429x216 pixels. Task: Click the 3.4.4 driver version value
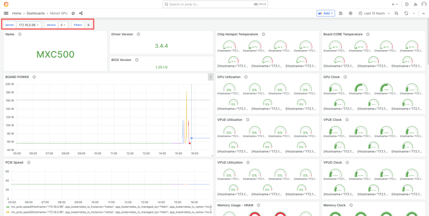162,46
